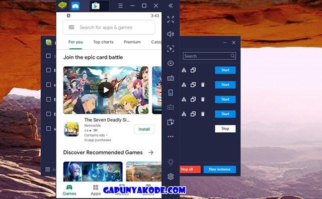Clone the second instance using its copy icon
Image resolution: width=322 pixels, height=199 pixels.
193,85
